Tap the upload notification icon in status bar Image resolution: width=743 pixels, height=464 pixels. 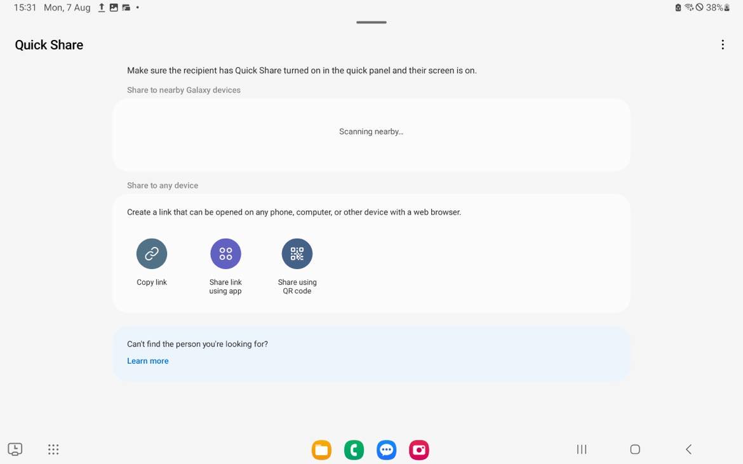[x=102, y=8]
